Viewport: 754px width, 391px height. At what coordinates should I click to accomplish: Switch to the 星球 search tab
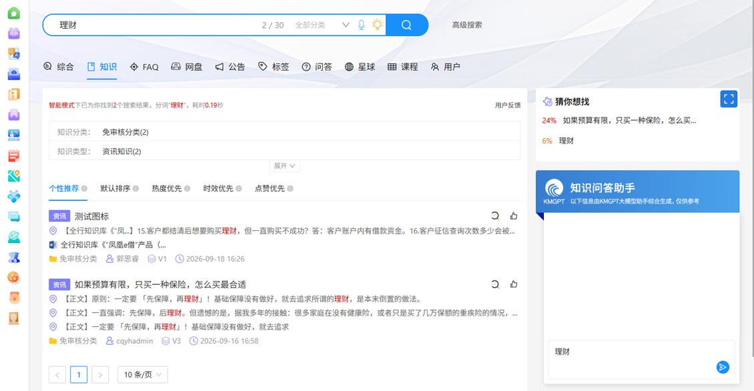pyautogui.click(x=360, y=67)
